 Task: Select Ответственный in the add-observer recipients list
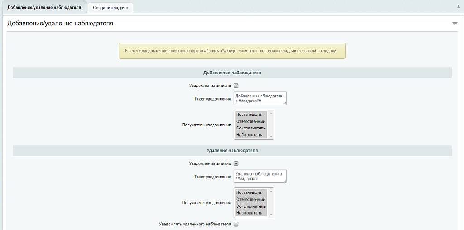pyautogui.click(x=251, y=121)
